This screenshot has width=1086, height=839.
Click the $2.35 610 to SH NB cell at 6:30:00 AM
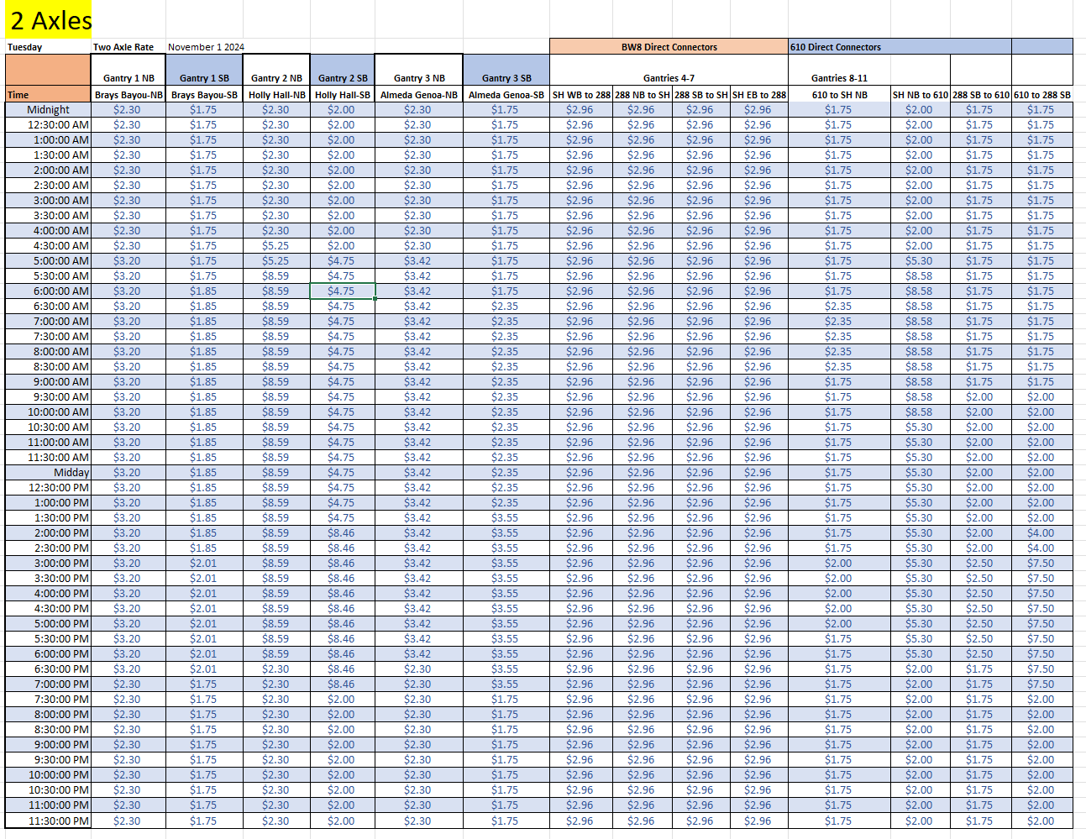point(839,306)
